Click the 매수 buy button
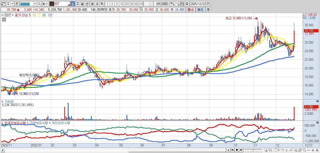The width and height of the screenshot is (320, 153). pyautogui.click(x=191, y=10)
